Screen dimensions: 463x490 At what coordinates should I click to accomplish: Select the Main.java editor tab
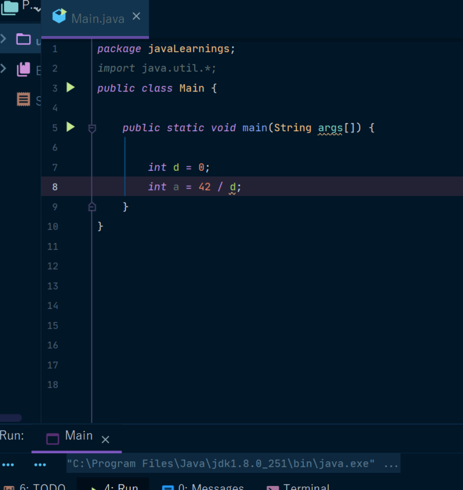[95, 18]
